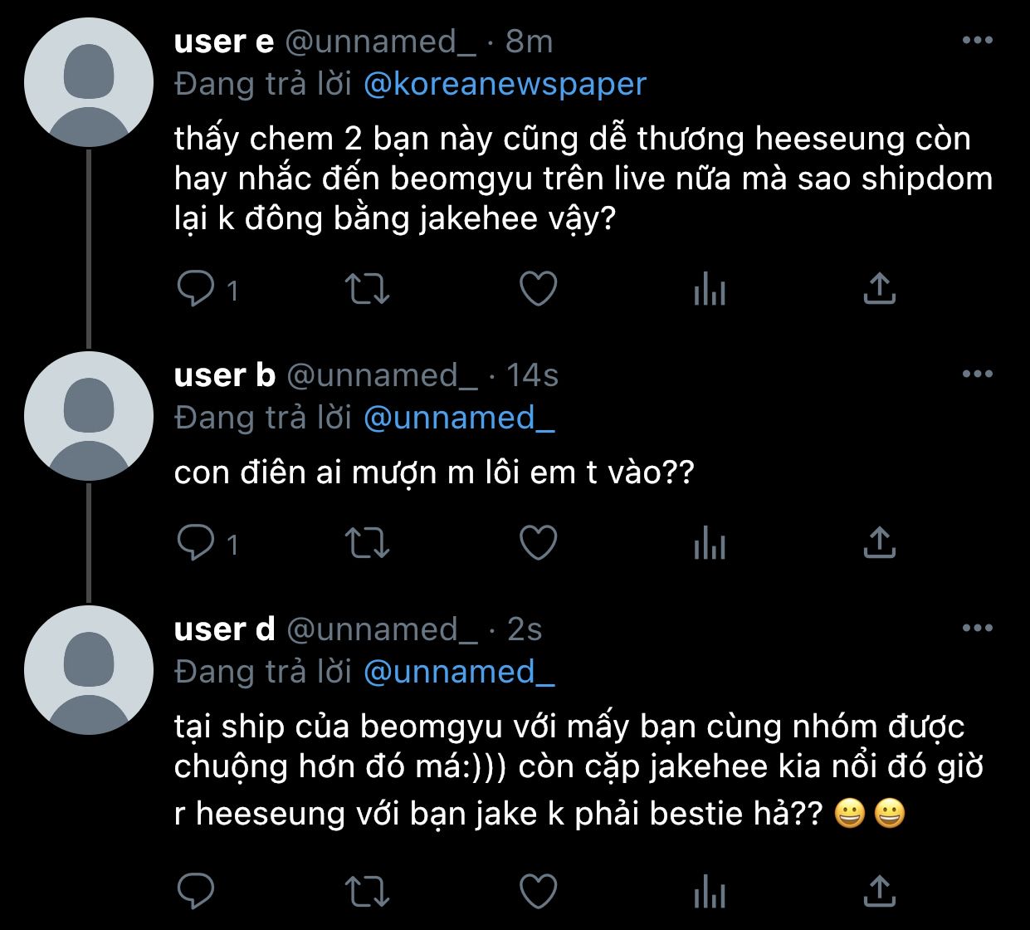Open user b's profile name

click(224, 375)
